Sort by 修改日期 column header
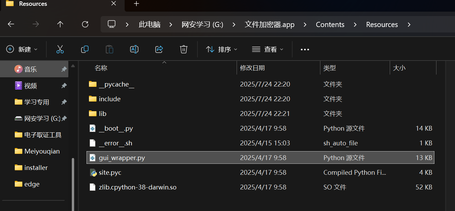The image size is (455, 211). point(252,68)
